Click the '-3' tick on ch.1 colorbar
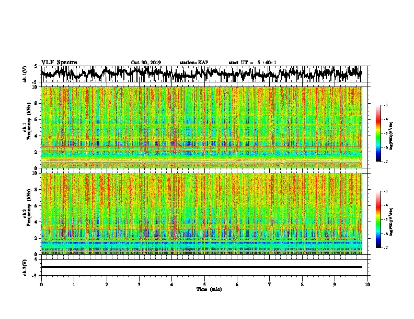414x319 pixels. click(385, 105)
